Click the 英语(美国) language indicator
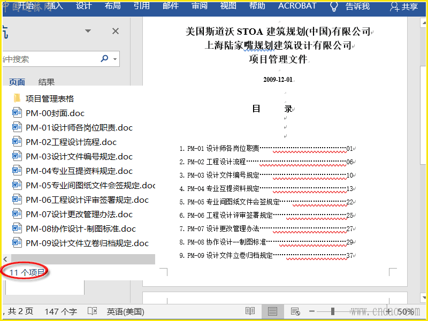Viewport: 428px width, 321px height. (126, 311)
